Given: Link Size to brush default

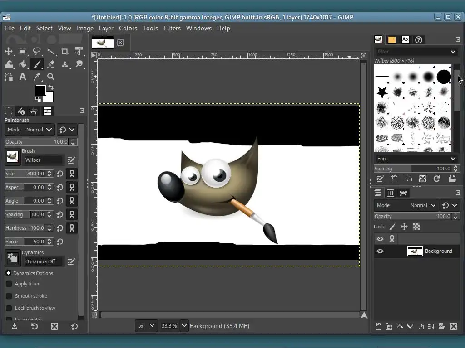Looking at the screenshot, I should click(x=71, y=174).
